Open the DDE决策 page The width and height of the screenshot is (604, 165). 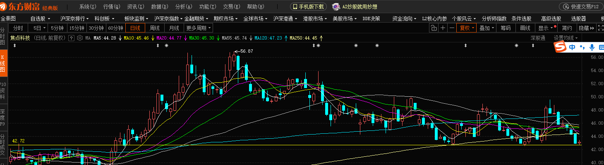pos(371,19)
